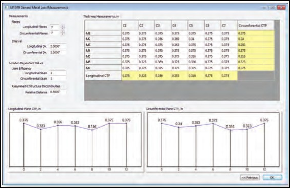
Task: Click yellow Circumferential CTP cell for M5
Action: point(256,56)
